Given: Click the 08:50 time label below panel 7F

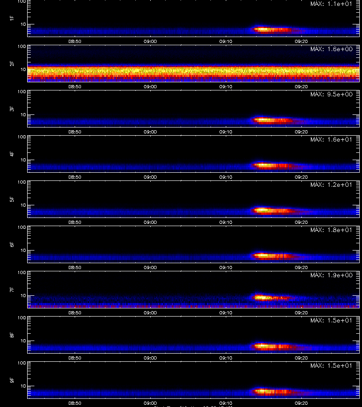Looking at the screenshot, I should click(x=75, y=313).
